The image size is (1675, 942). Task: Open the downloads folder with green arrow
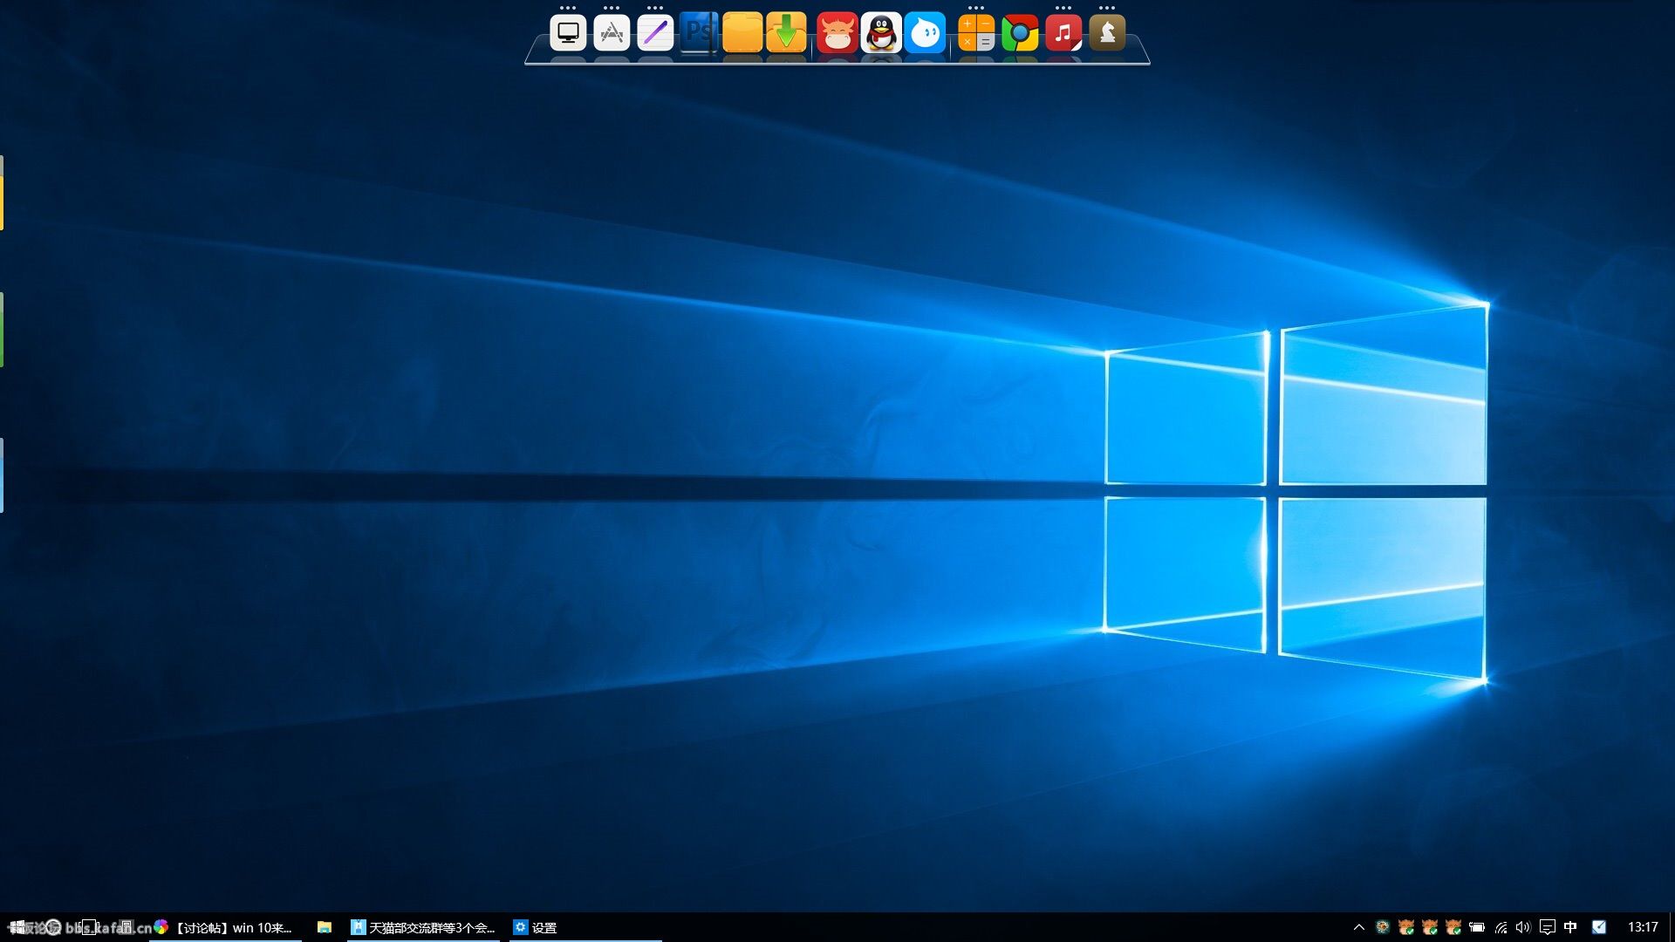(786, 33)
